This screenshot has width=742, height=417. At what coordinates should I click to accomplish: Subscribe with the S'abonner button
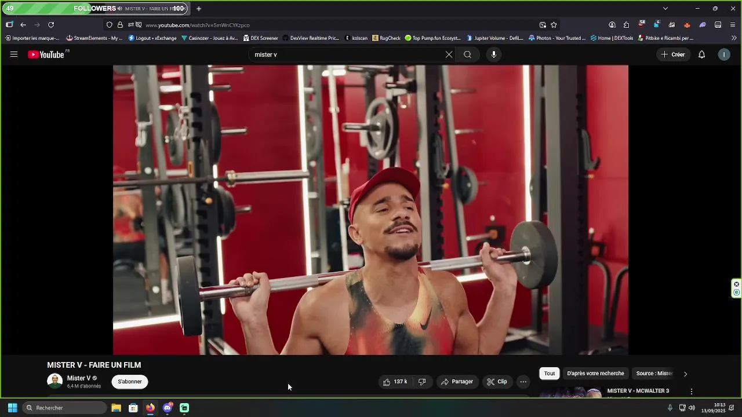tap(130, 382)
